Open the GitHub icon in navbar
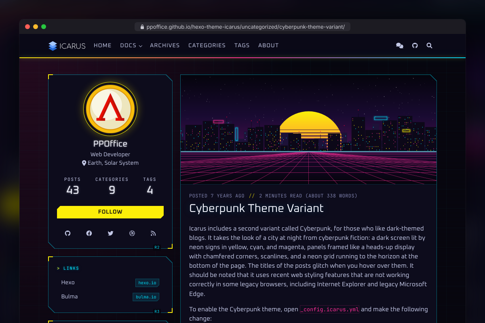The width and height of the screenshot is (485, 323). point(415,46)
